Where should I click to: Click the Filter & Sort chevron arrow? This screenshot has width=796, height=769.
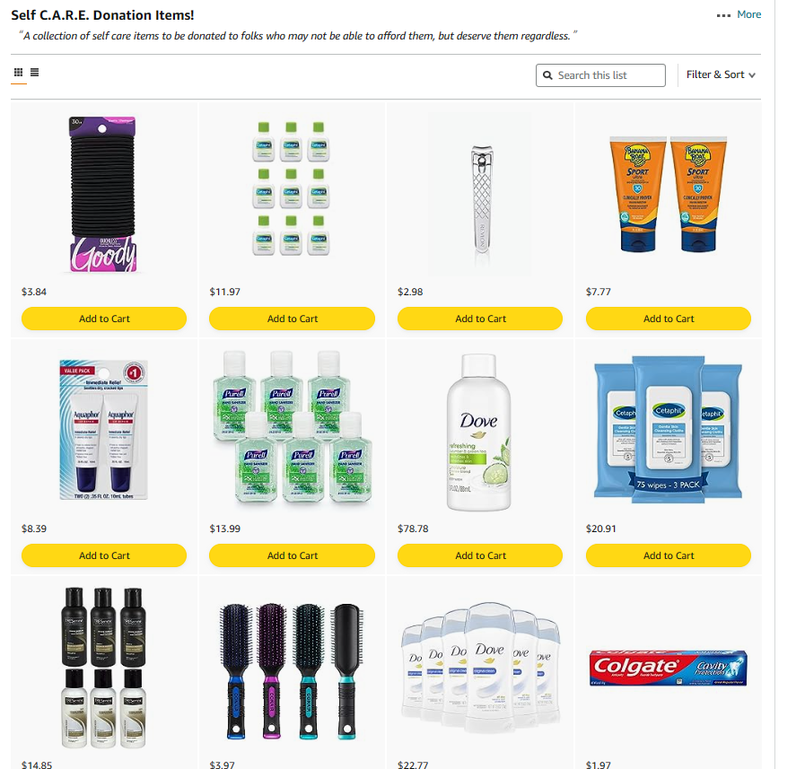pos(752,75)
